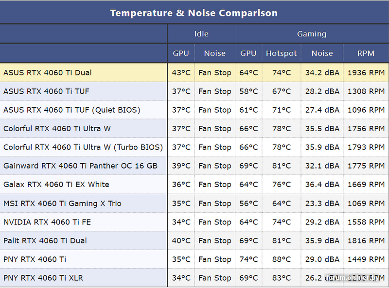The width and height of the screenshot is (389, 288).
Task: Select the Palit RTX 4060 Ti Dual name
Action: (x=45, y=241)
